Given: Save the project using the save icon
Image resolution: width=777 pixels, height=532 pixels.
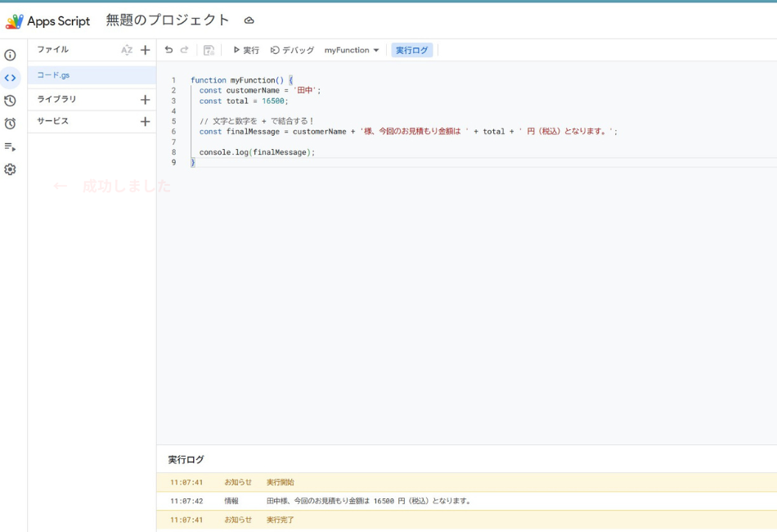Looking at the screenshot, I should (209, 49).
